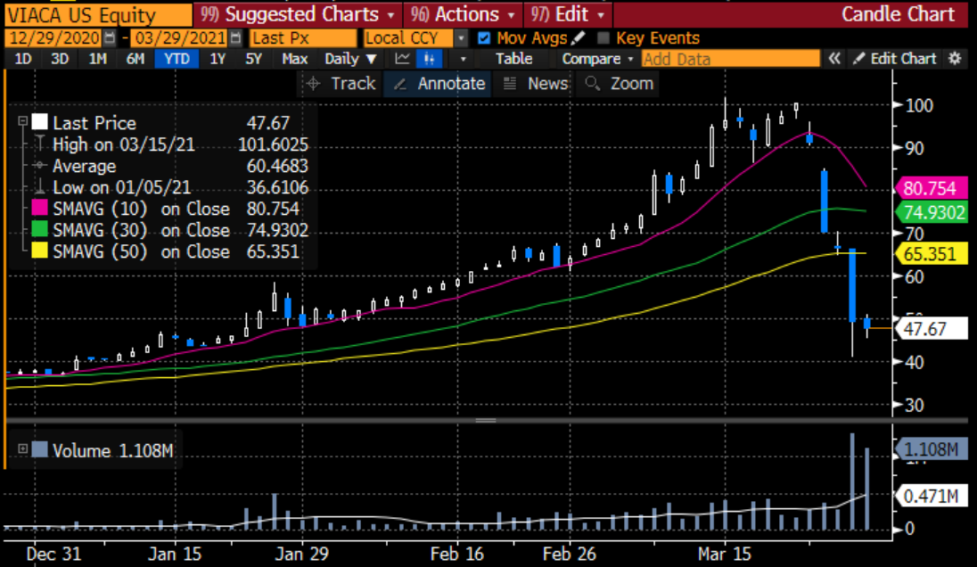Open the News icon above the chart
Image resolution: width=977 pixels, height=567 pixels.
tap(536, 84)
